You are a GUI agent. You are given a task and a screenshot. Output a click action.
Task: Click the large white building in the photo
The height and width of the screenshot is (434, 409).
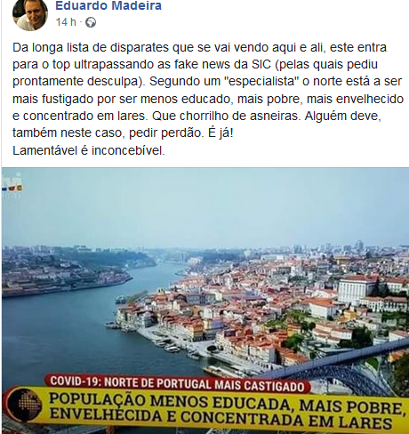click(357, 288)
